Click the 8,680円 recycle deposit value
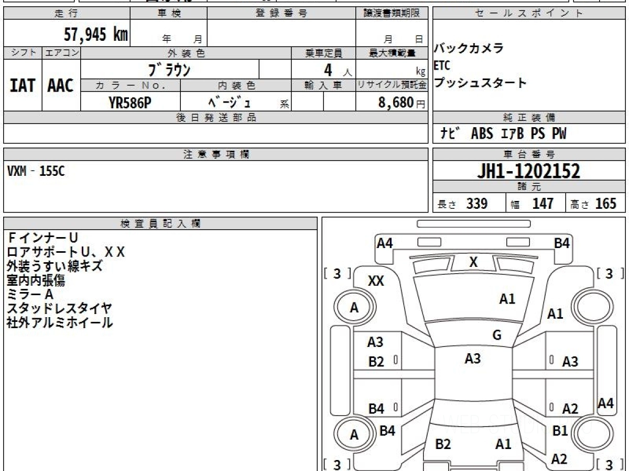Screen dimensions: 629x471 click(402, 103)
